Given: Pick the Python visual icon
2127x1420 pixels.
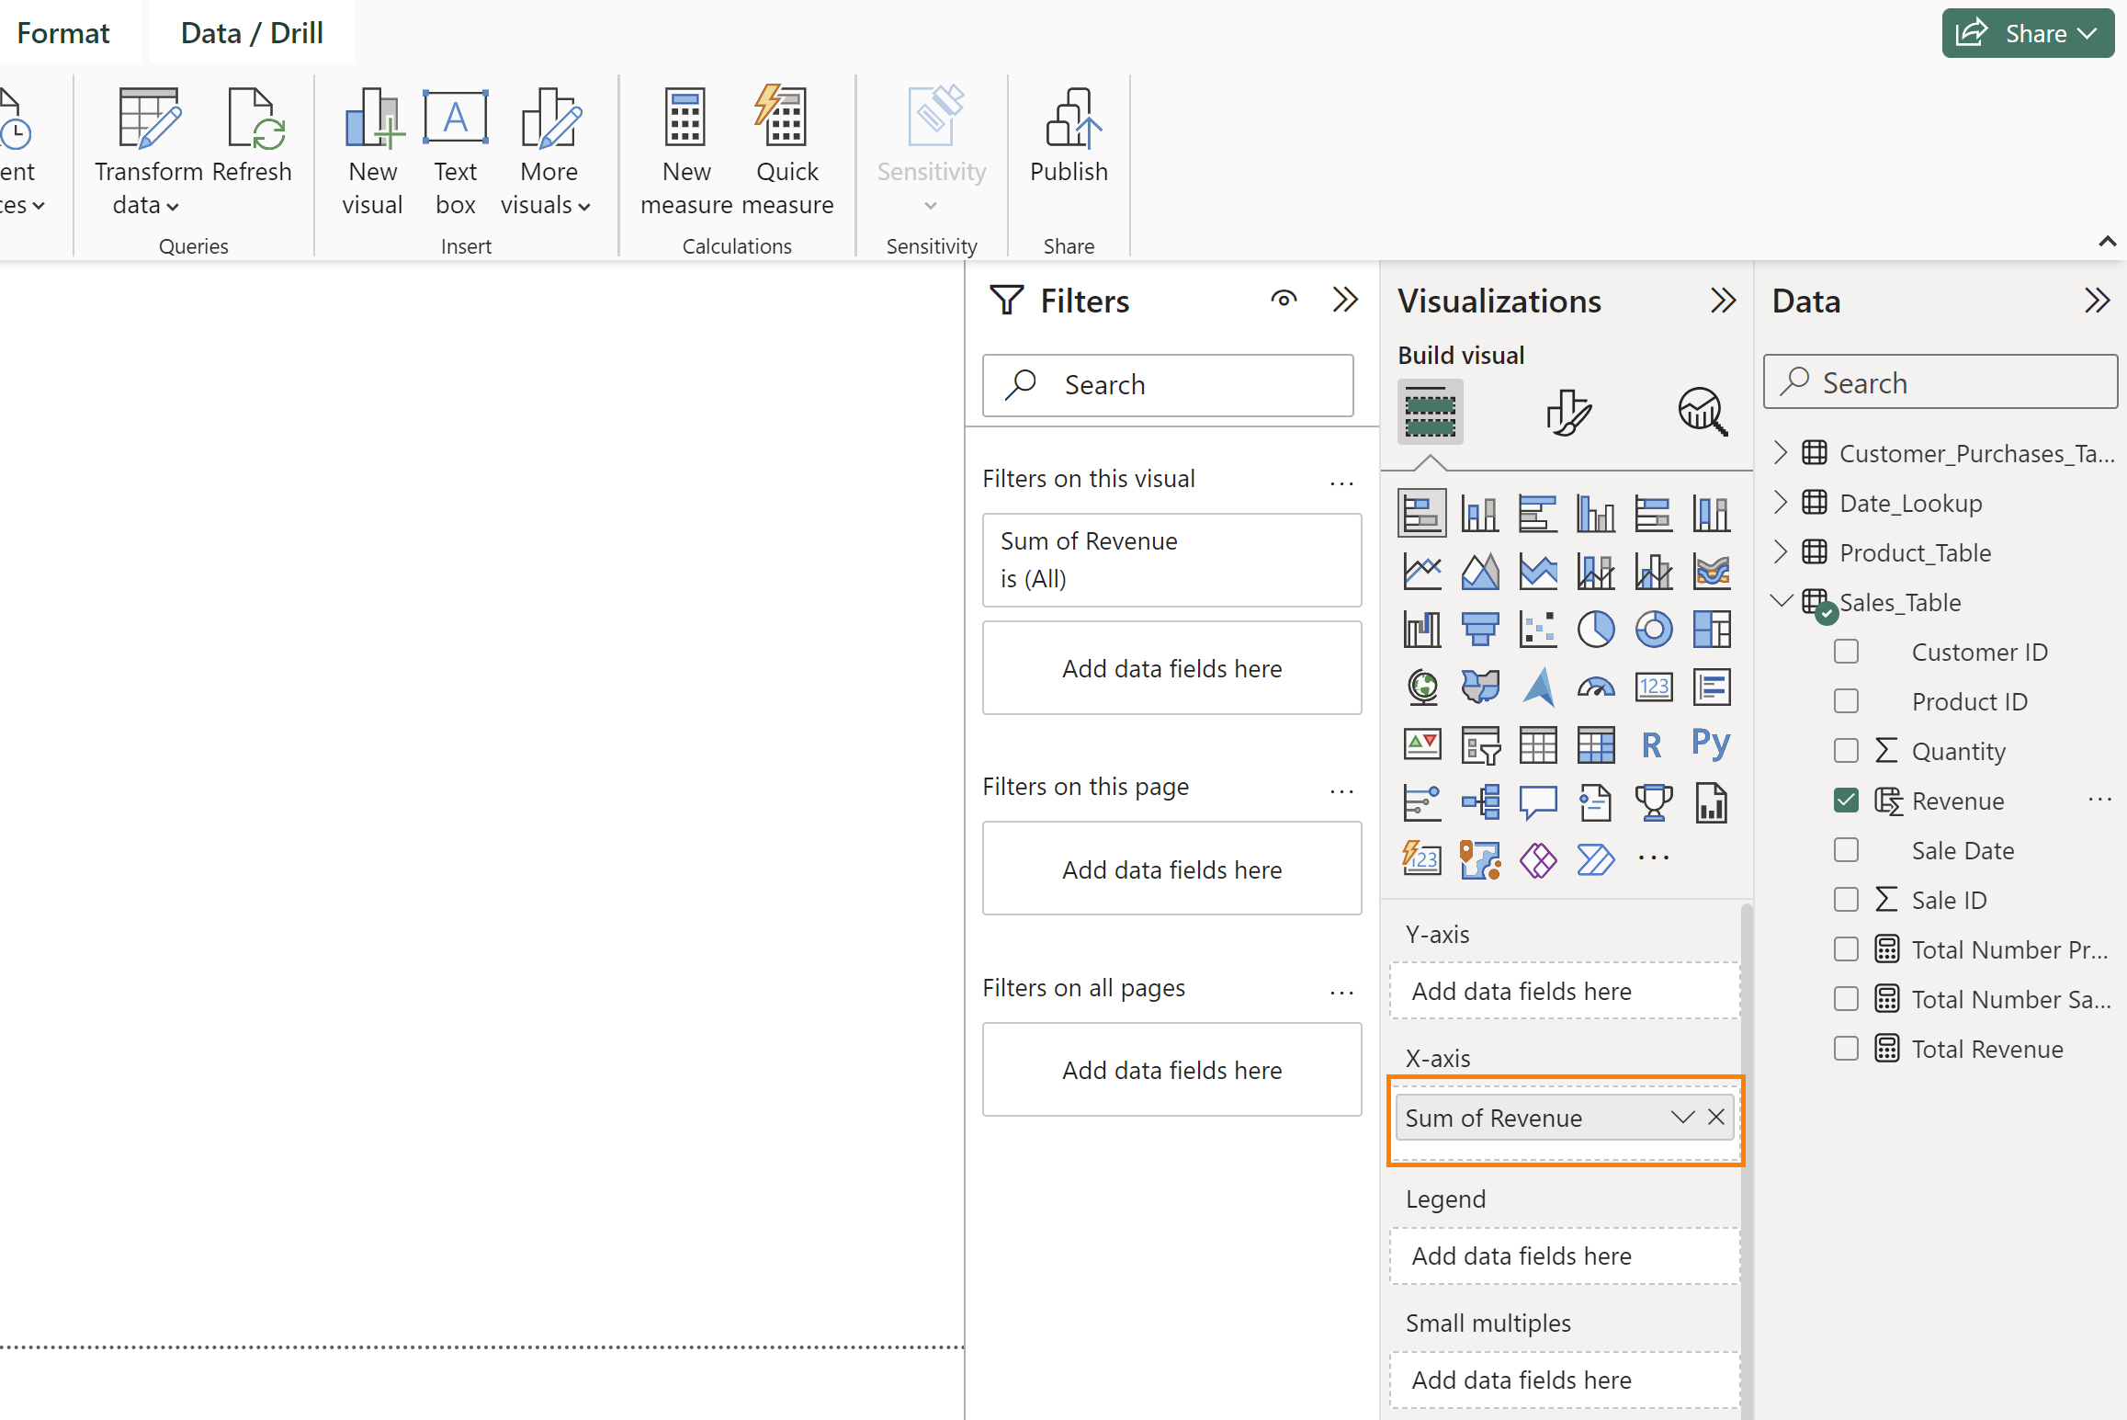Looking at the screenshot, I should (x=1710, y=744).
